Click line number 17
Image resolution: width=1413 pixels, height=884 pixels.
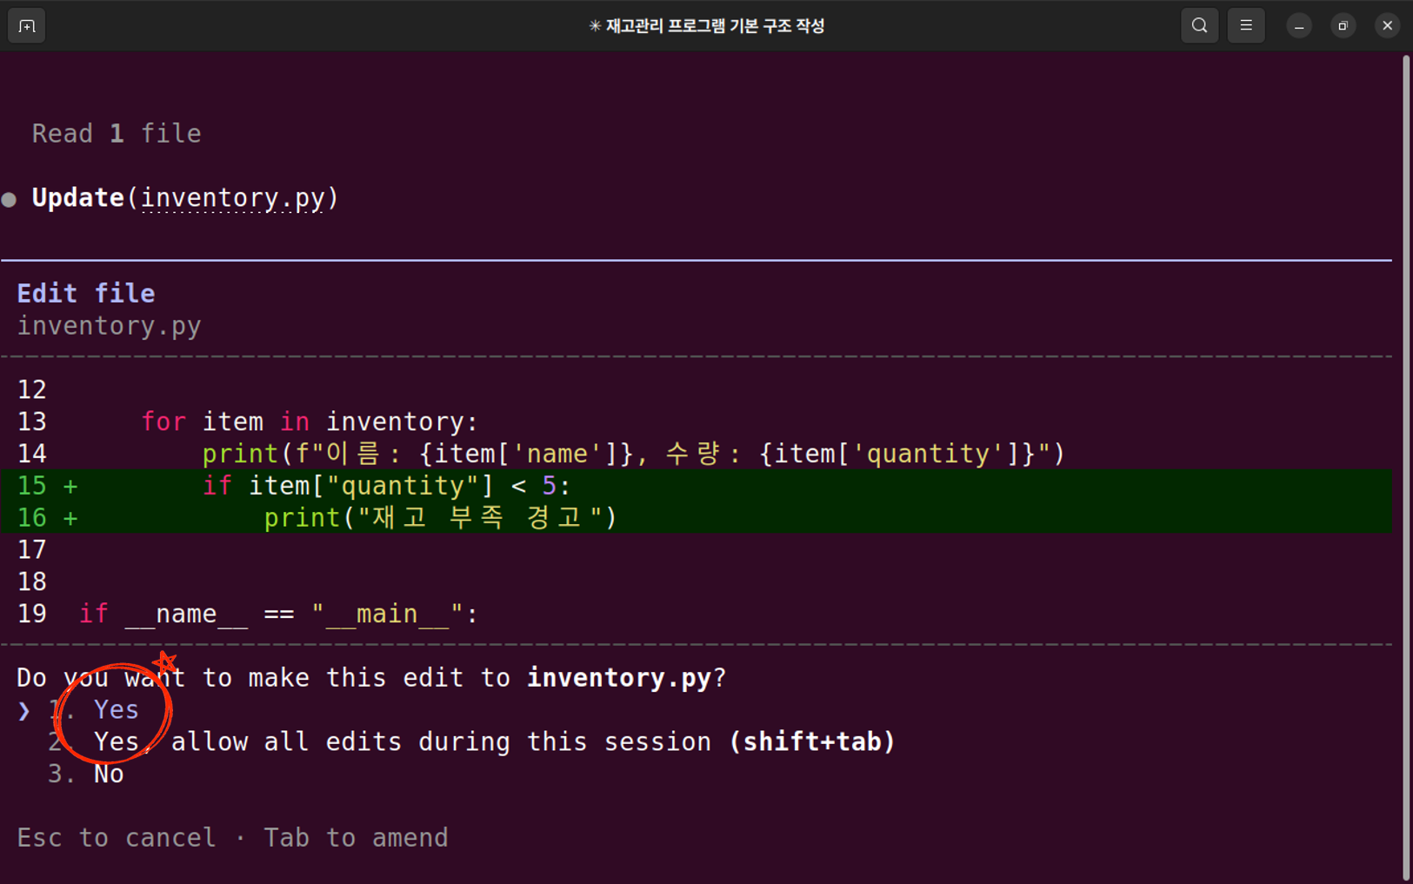coord(32,550)
